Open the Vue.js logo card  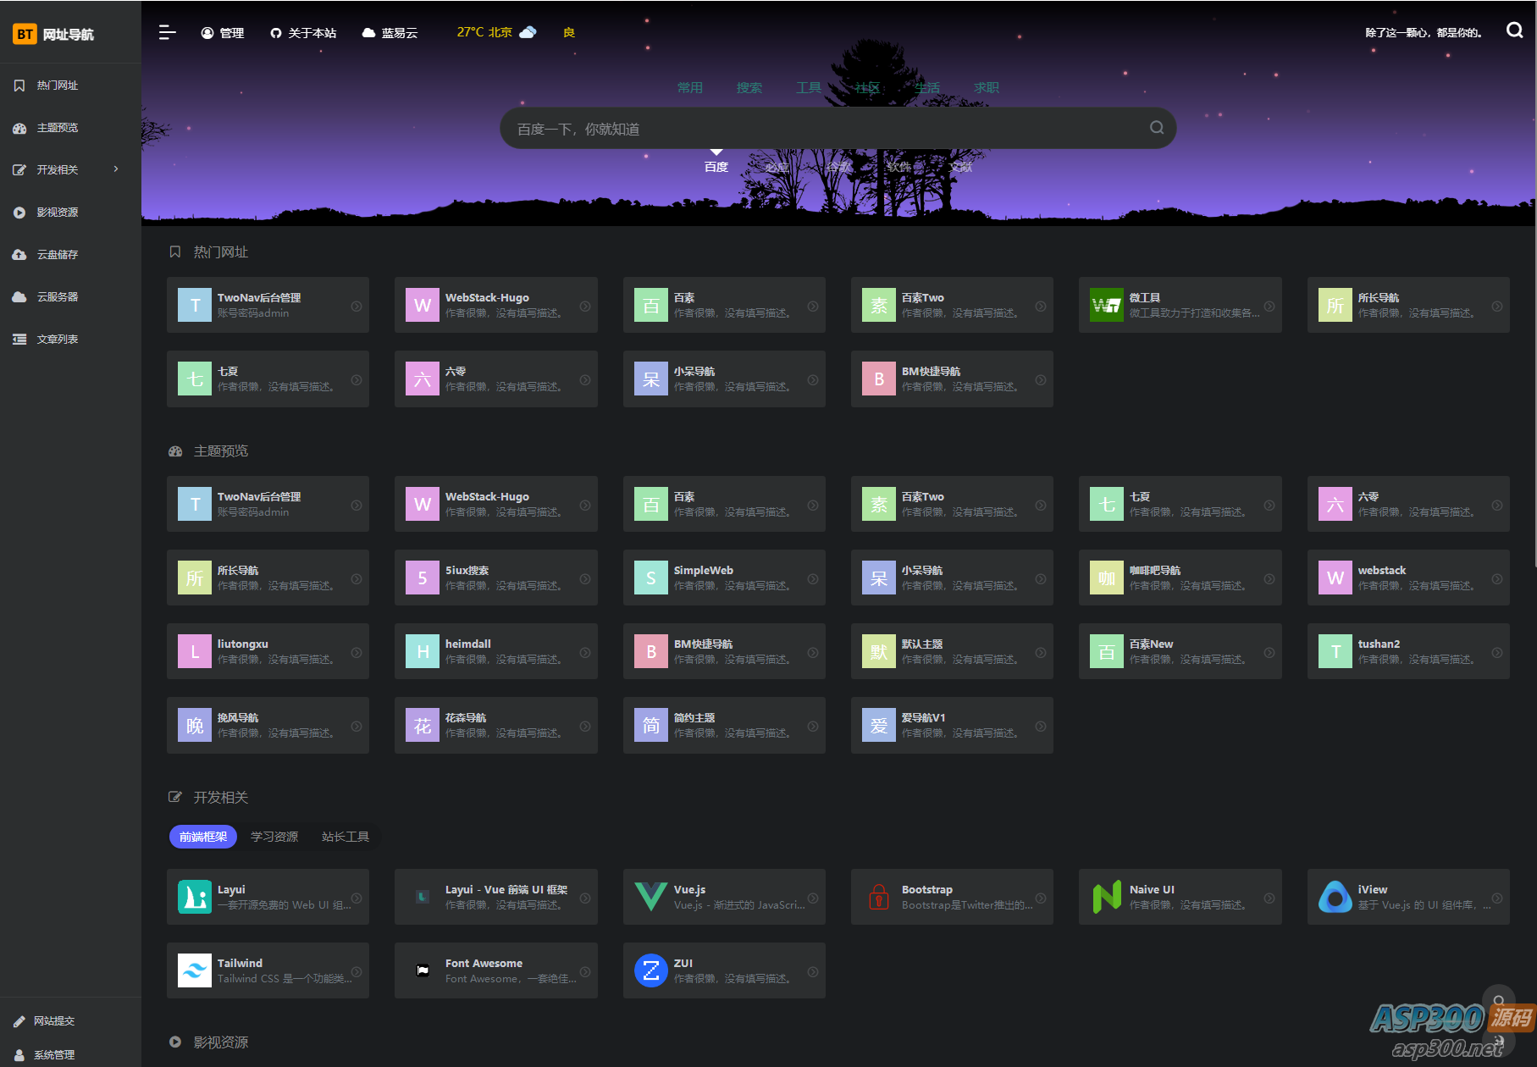(x=650, y=897)
